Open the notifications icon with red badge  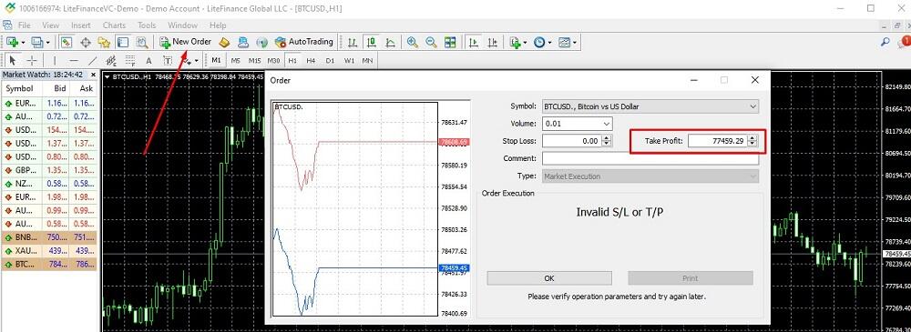pyautogui.click(x=904, y=42)
